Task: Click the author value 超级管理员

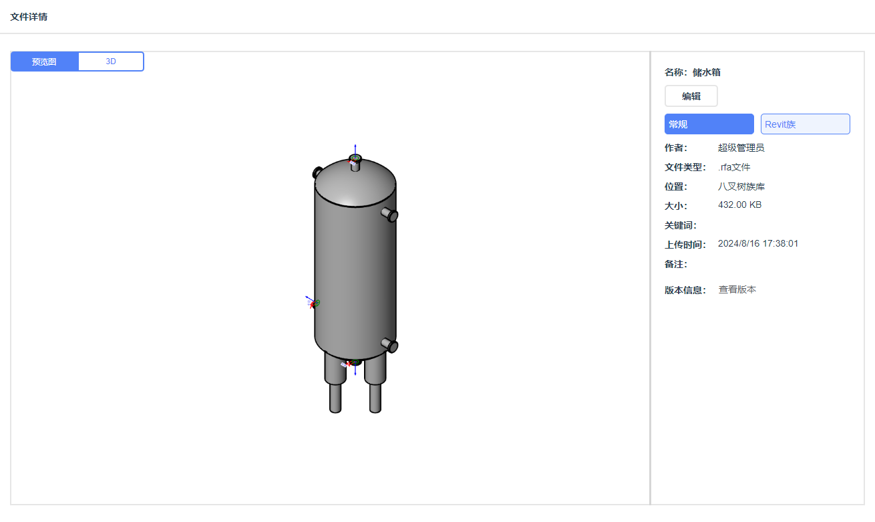Action: click(x=741, y=148)
